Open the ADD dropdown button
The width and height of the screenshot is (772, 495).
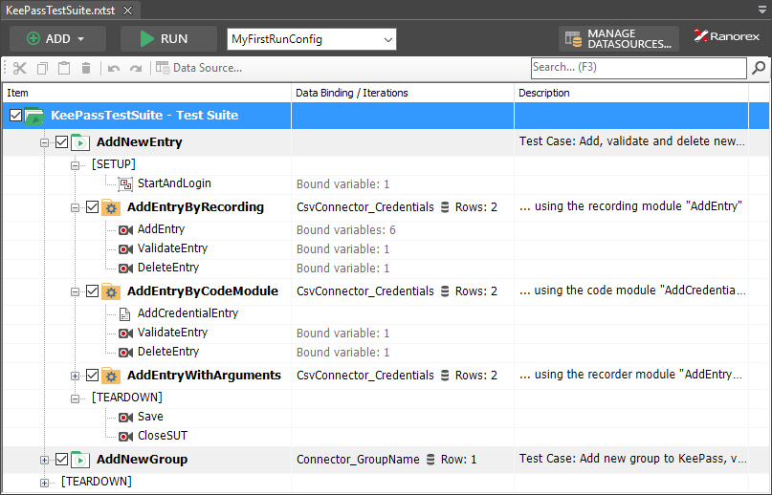57,39
